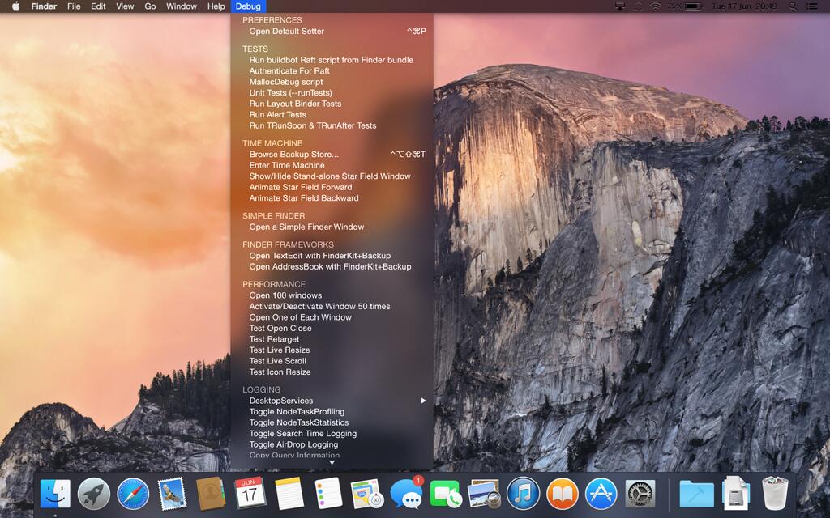This screenshot has height=518, width=830.
Task: Choose Open TextEdit with FinderKit+Backup
Action: tap(332, 256)
